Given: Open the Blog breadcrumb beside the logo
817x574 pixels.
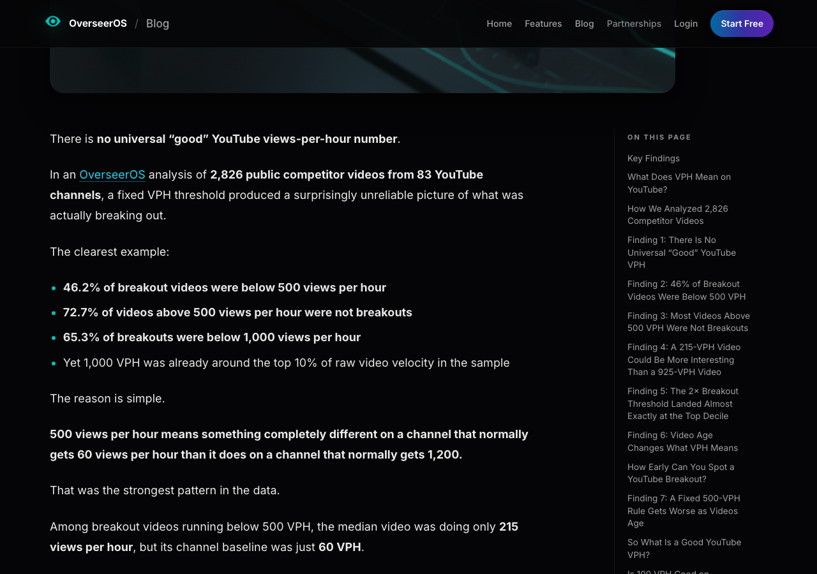Looking at the screenshot, I should click(158, 24).
